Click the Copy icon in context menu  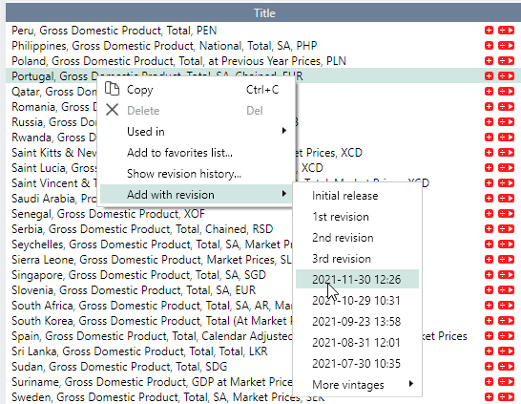pyautogui.click(x=112, y=89)
